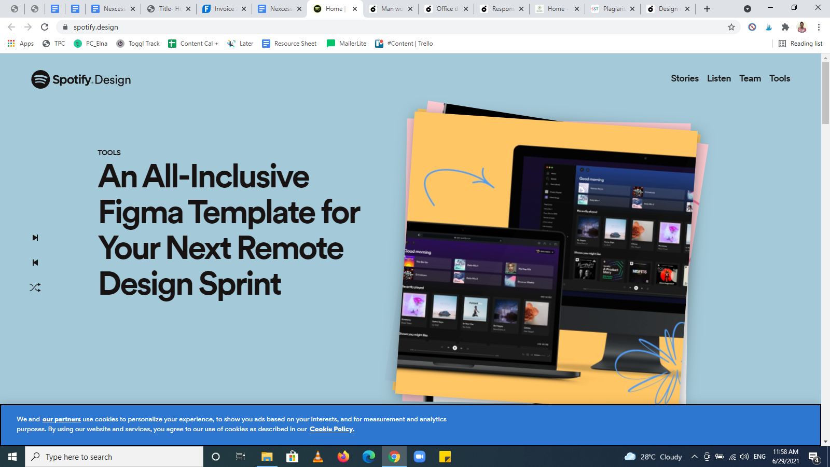The image size is (830, 467).
Task: Open the Windows Start menu
Action: click(x=12, y=457)
